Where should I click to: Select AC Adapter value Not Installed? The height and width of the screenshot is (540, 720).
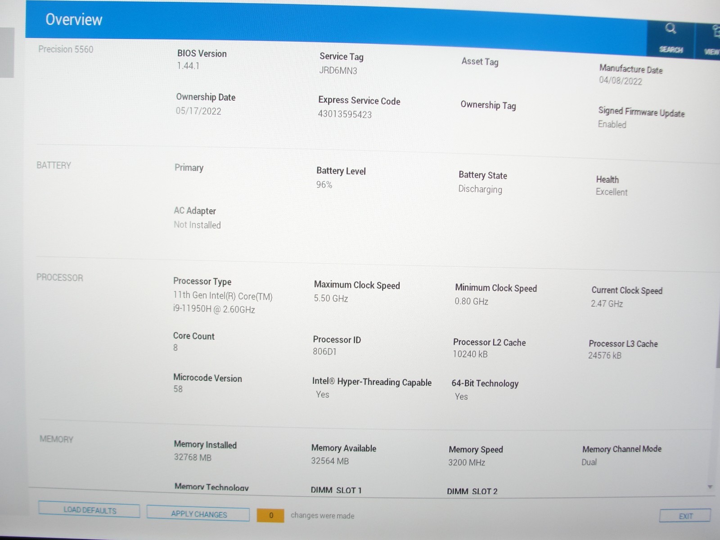tap(197, 225)
